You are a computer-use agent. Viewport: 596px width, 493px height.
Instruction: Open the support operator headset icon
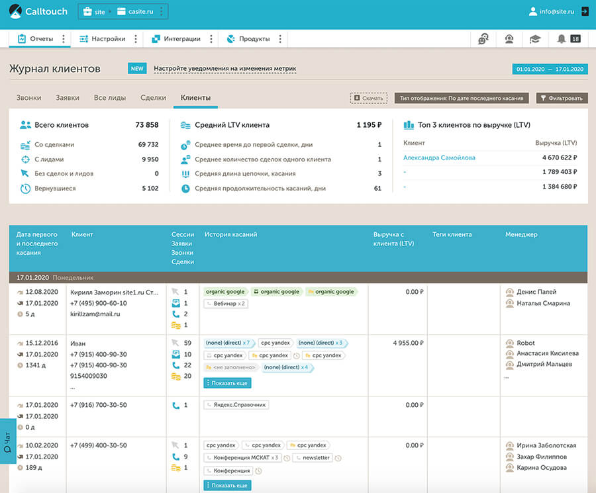tap(509, 39)
